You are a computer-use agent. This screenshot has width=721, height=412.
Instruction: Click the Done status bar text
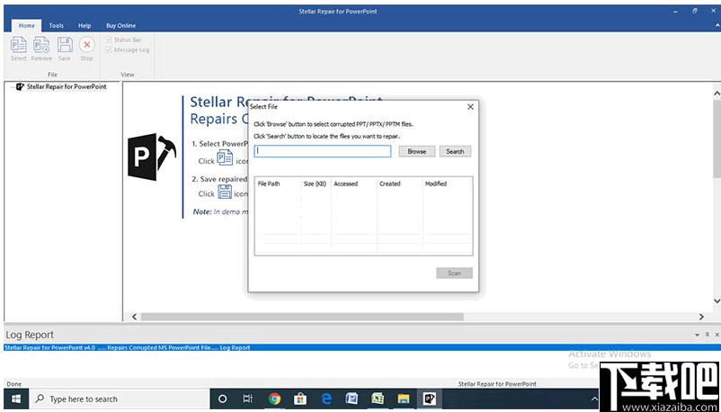13,384
